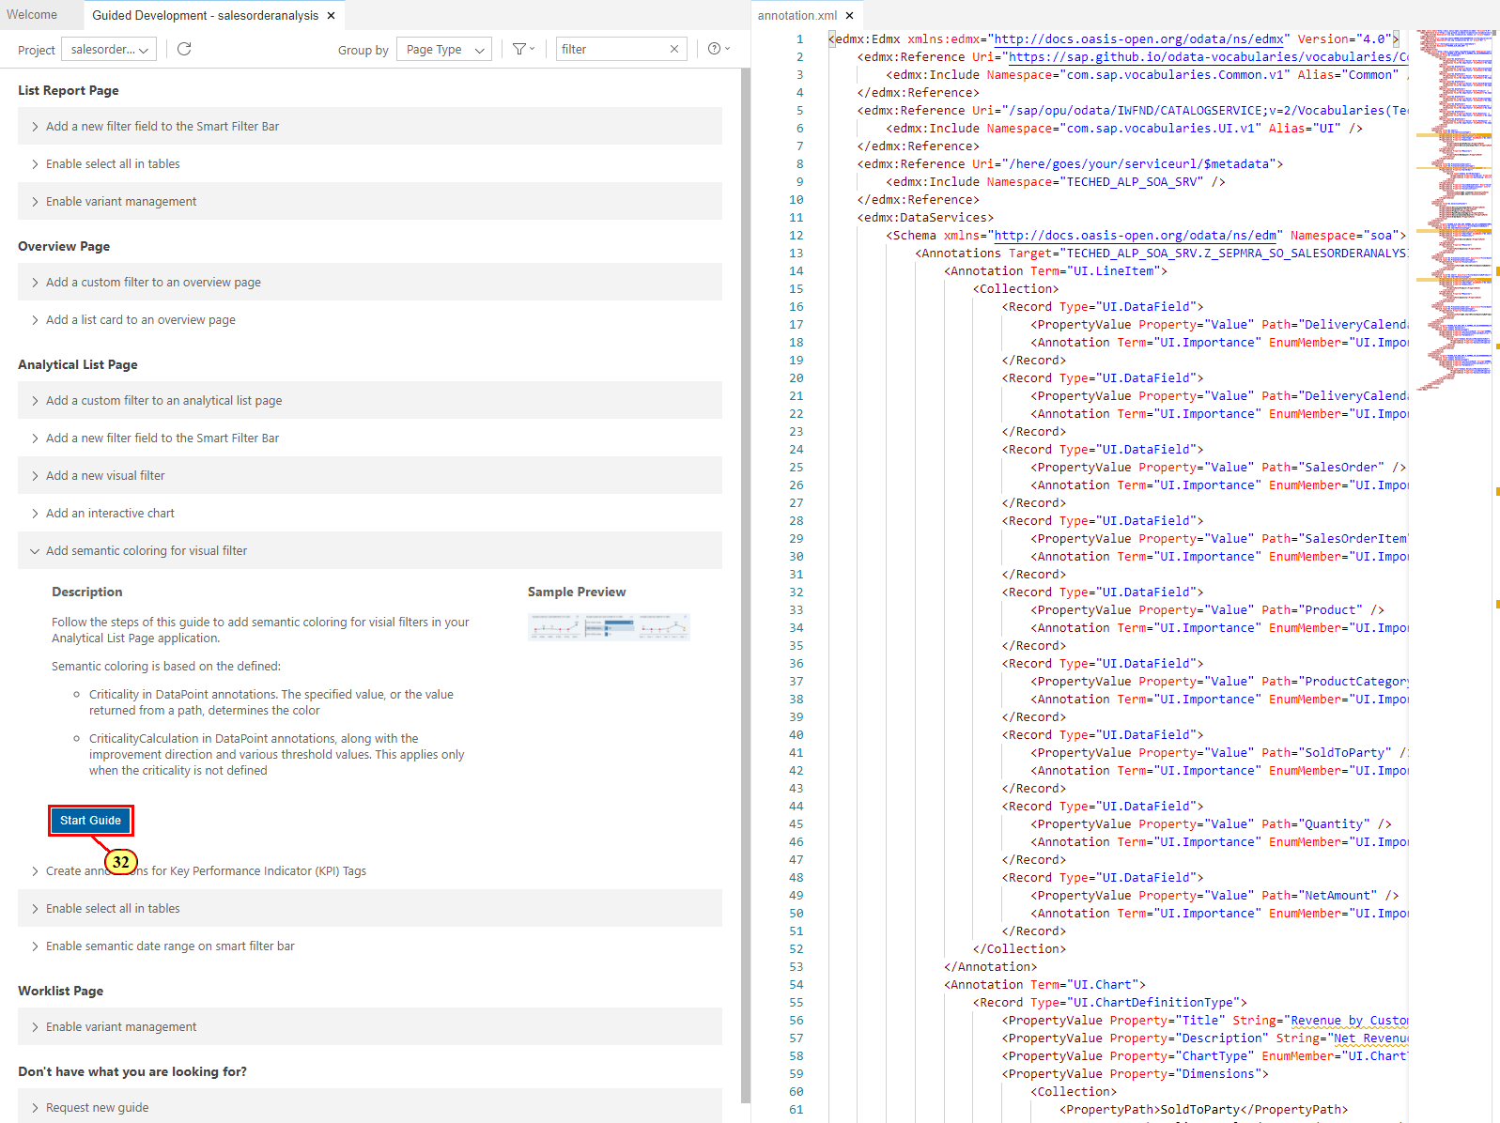1500x1123 pixels.
Task: Expand Add a custom filter to an overview page
Action: tap(370, 282)
